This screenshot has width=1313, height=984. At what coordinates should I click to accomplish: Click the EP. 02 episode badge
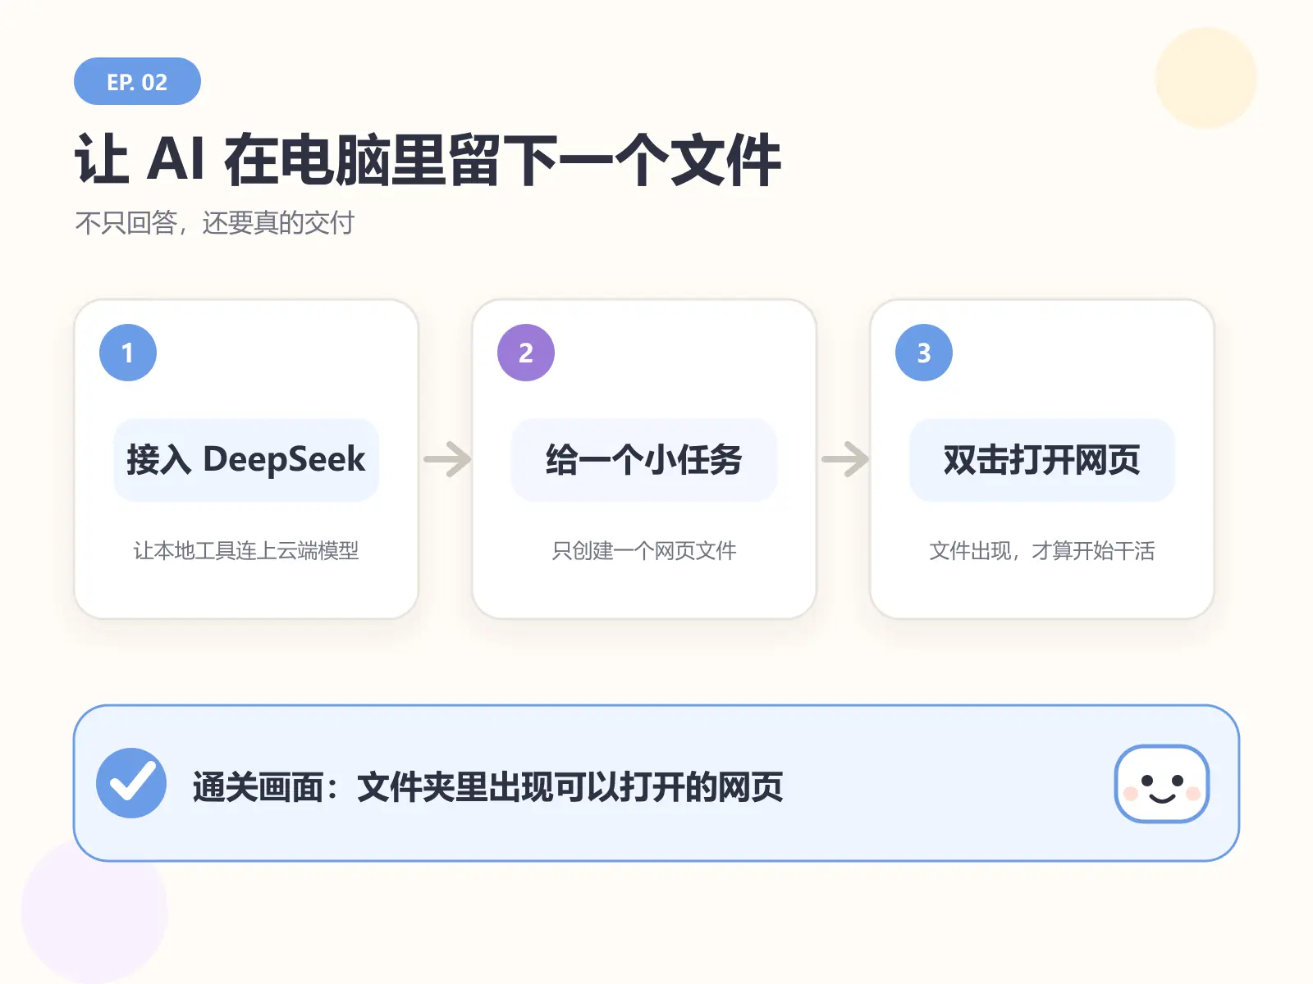coord(137,81)
